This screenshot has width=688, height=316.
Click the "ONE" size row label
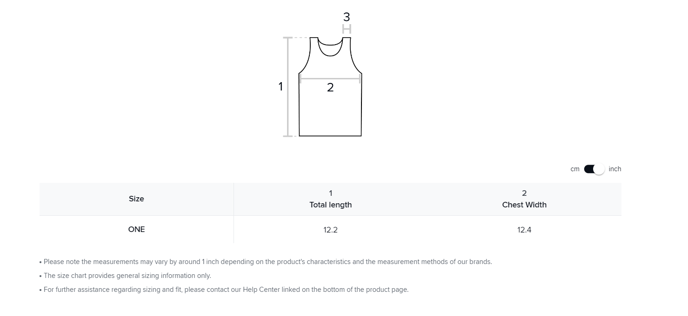point(136,230)
